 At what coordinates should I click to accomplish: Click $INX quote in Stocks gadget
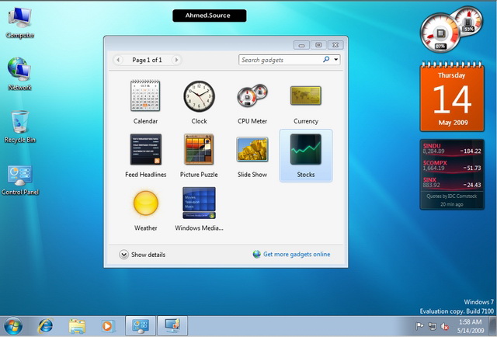[452, 182]
